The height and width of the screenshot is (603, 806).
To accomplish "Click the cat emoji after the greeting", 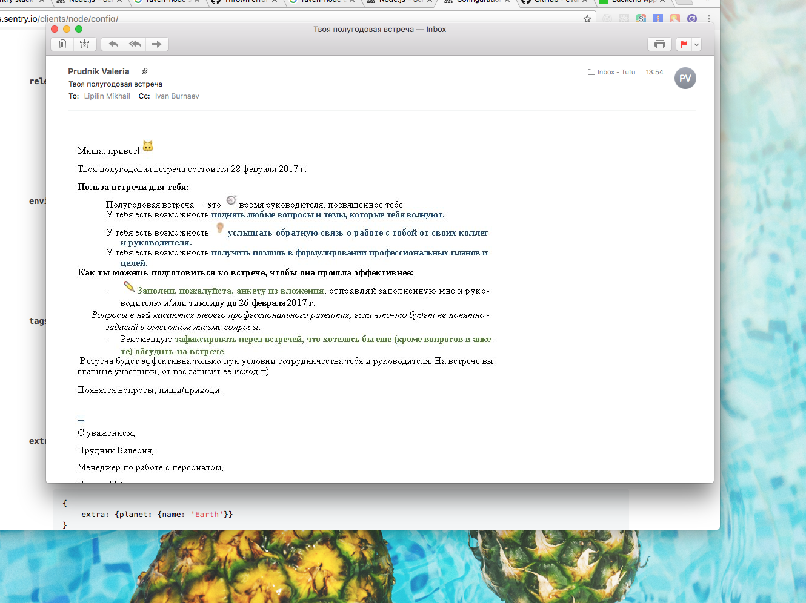I will 148,146.
